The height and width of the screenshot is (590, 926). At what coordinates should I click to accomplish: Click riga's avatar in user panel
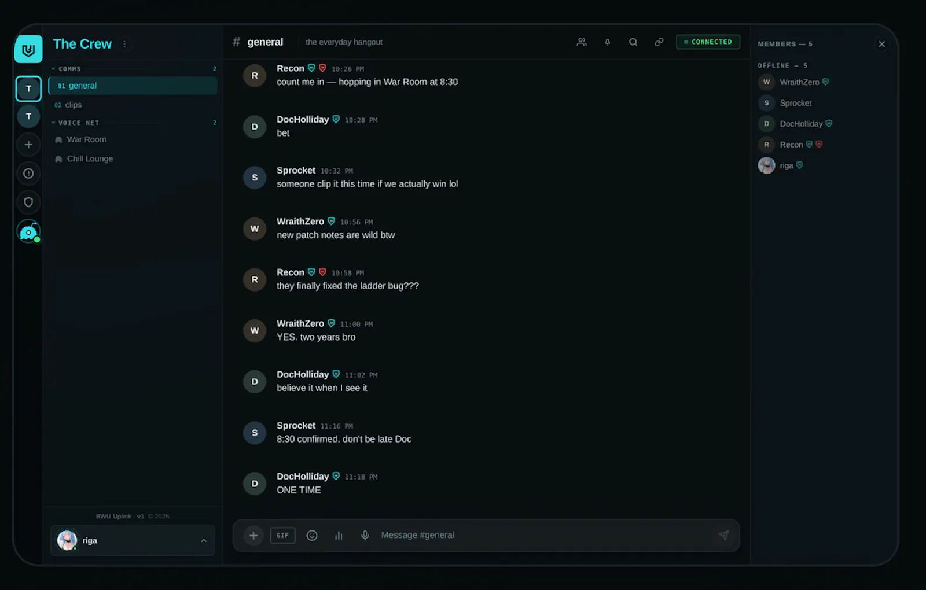pyautogui.click(x=67, y=540)
